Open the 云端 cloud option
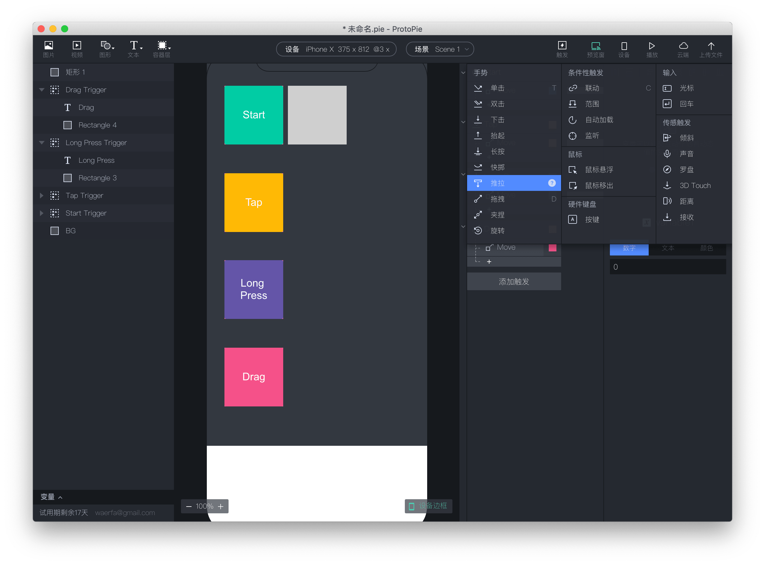 point(683,49)
